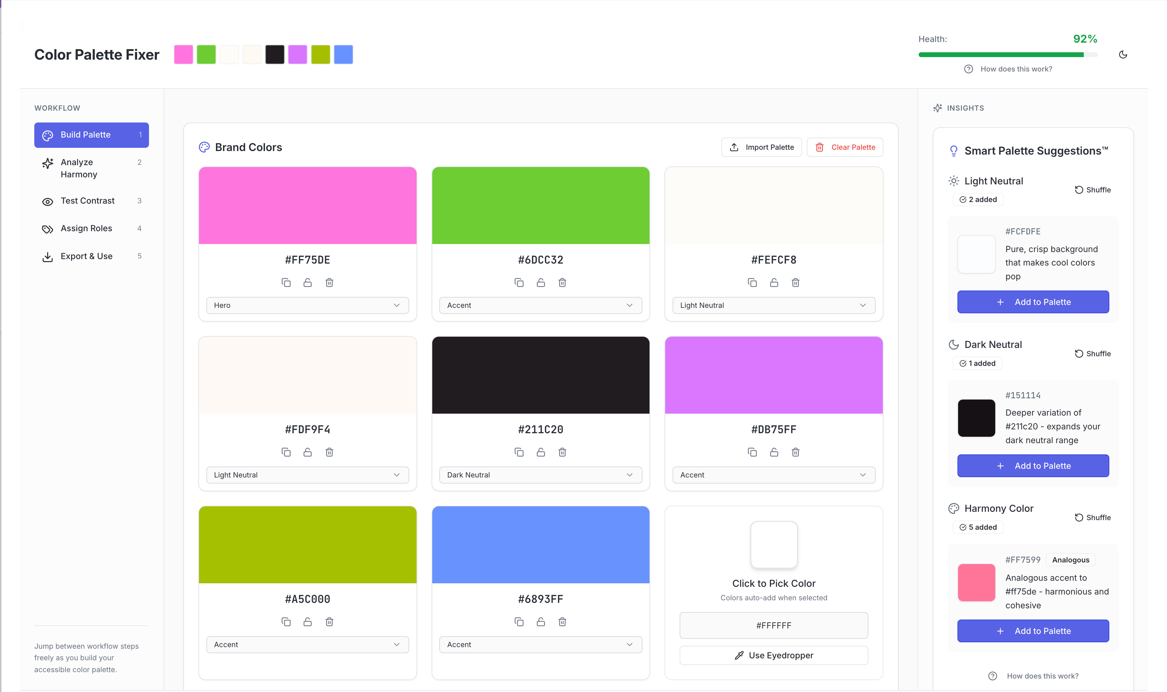Viewport: 1167px width, 692px height.
Task: Delete the #A5C000 olive color
Action: 329,622
